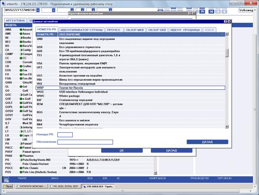The height and width of the screenshot is (195, 259).
Task: Switch to КАТАЛОГИ ЗАПАСНЫХ taskbar item
Action: pos(31,186)
